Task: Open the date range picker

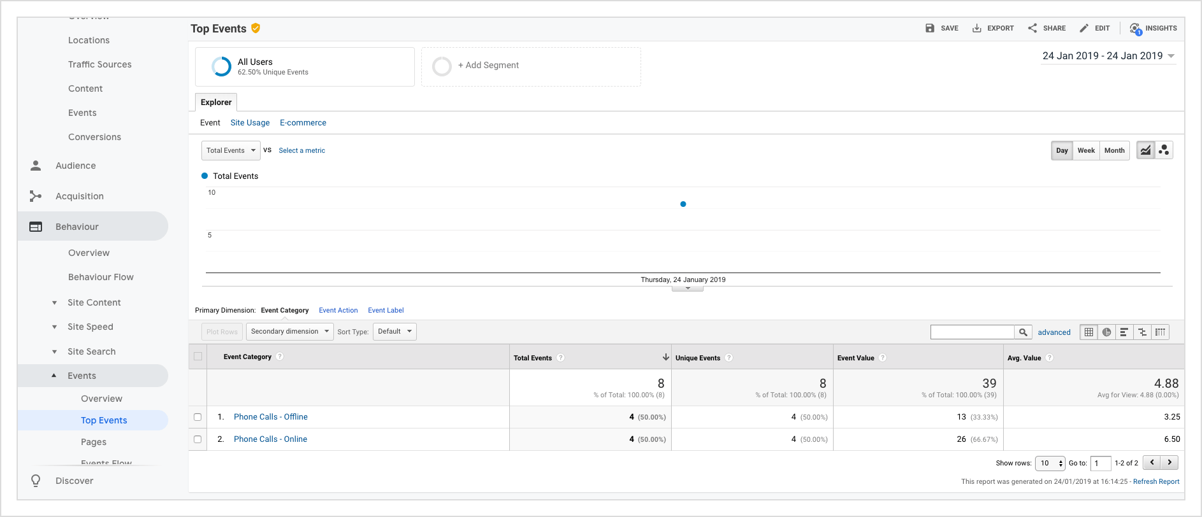Action: tap(1108, 56)
